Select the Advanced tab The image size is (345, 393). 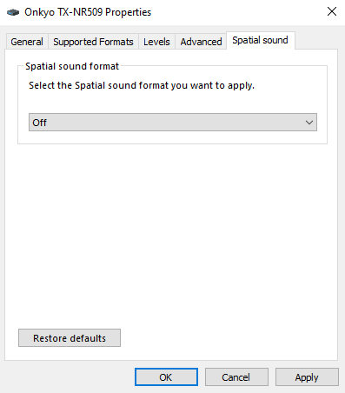click(201, 42)
